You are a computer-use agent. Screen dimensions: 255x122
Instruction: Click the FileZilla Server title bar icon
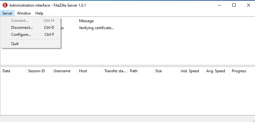pos(5,5)
